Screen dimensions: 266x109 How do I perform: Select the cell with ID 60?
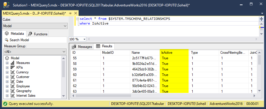86,75
